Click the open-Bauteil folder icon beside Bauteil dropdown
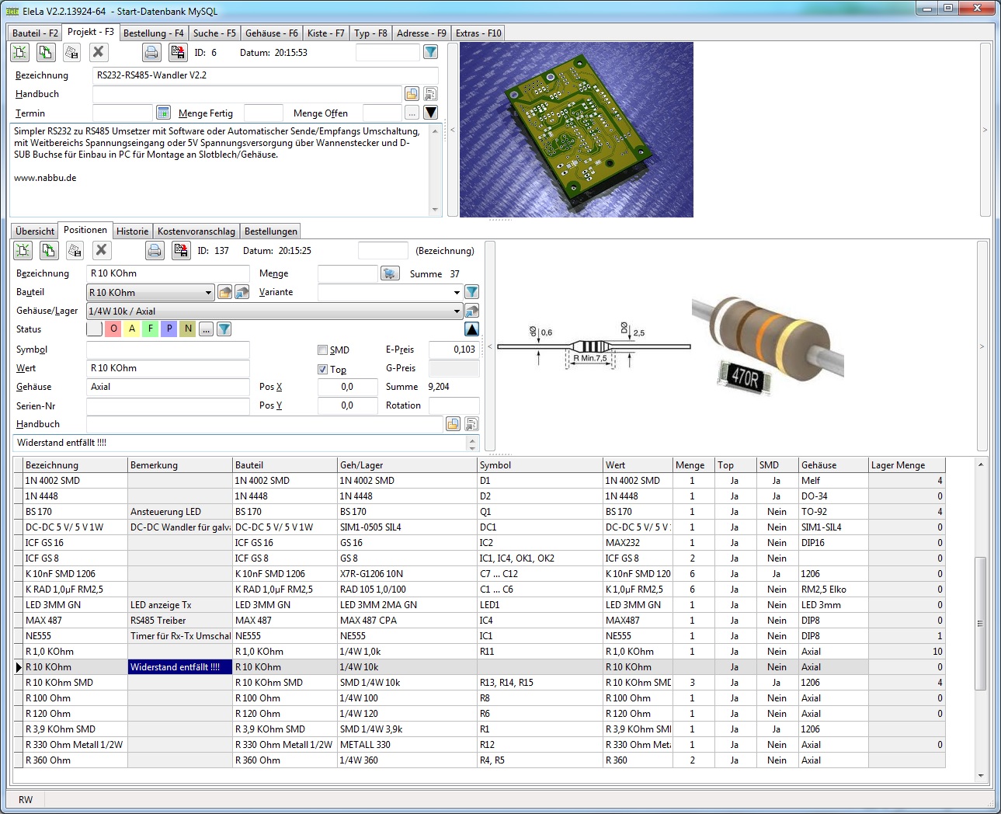The image size is (1001, 814). [224, 292]
